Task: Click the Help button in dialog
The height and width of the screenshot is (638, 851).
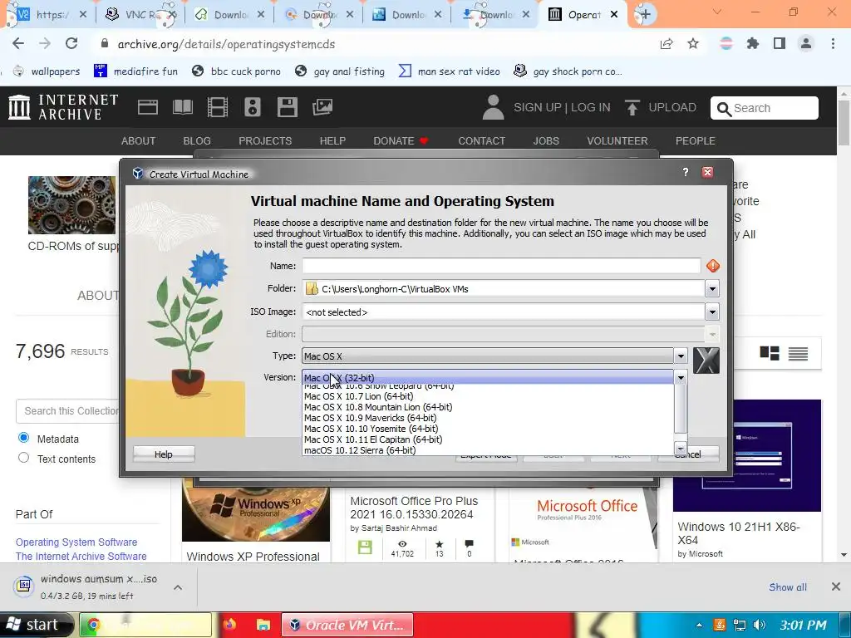Action: tap(164, 454)
